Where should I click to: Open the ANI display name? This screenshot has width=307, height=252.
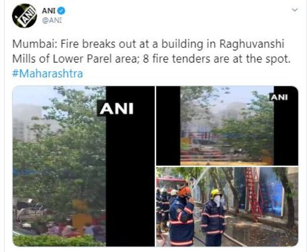pyautogui.click(x=48, y=11)
